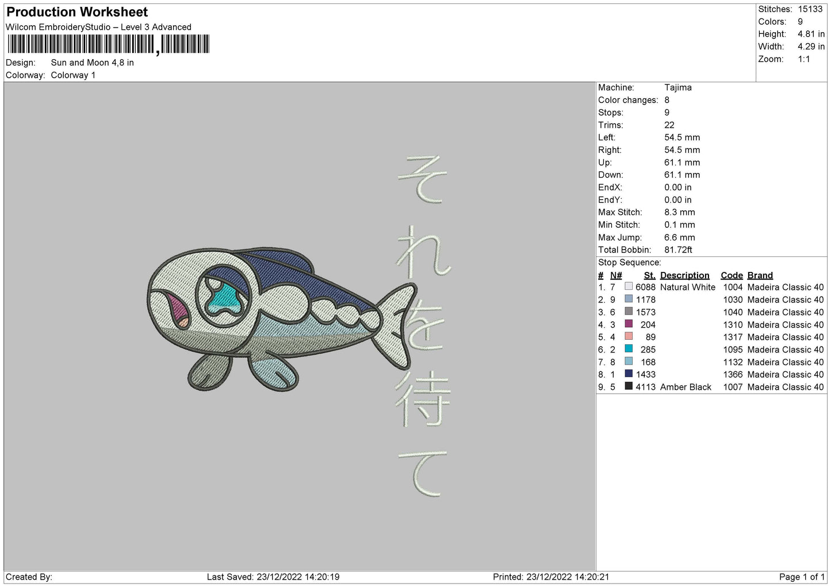Click the barcode below the Wilcom subtitle

108,44
